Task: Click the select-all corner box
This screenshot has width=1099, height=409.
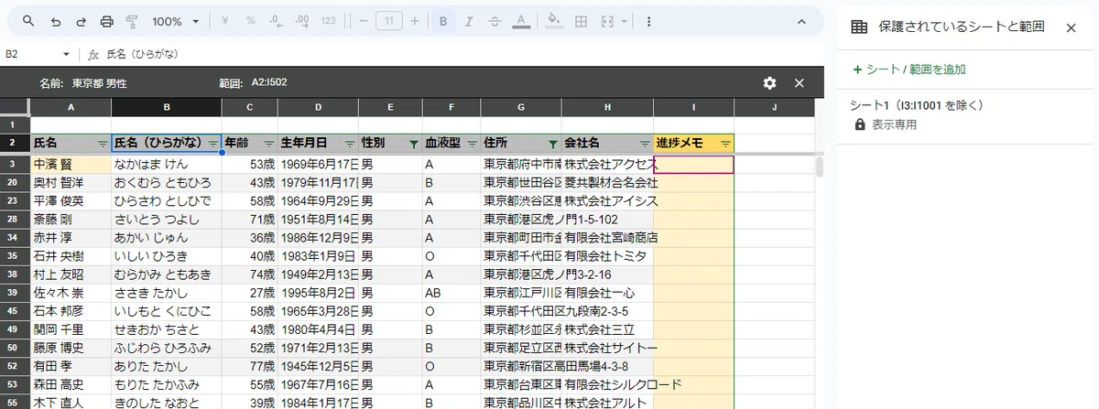Action: (15, 107)
